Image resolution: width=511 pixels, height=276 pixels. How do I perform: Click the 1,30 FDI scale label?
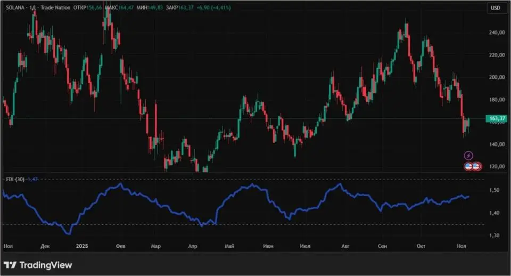[494, 236]
